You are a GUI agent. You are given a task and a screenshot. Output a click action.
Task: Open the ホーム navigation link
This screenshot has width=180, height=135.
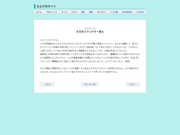click(39, 12)
